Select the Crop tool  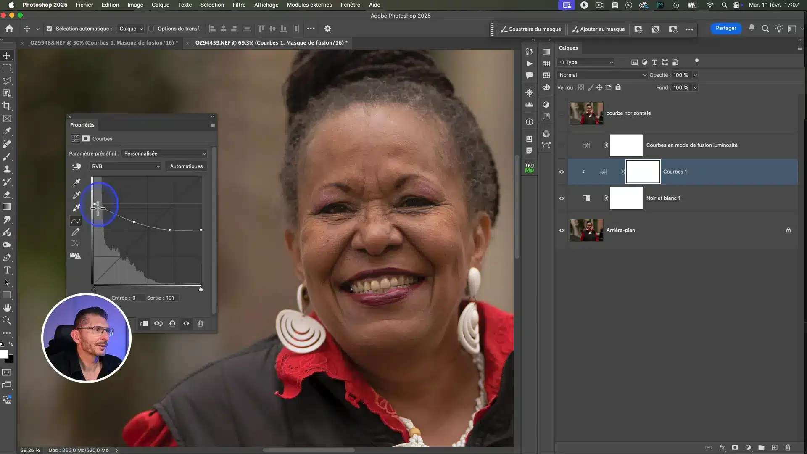(x=7, y=106)
